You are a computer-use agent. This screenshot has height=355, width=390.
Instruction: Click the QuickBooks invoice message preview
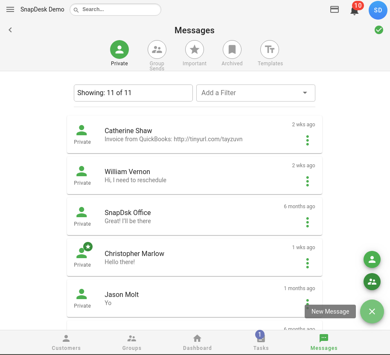click(173, 139)
